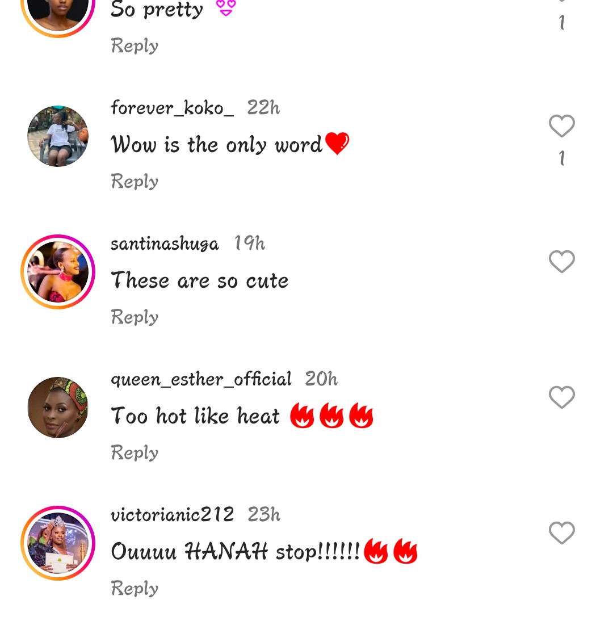View santinashuga's story avatar
The height and width of the screenshot is (621, 613).
pyautogui.click(x=58, y=272)
